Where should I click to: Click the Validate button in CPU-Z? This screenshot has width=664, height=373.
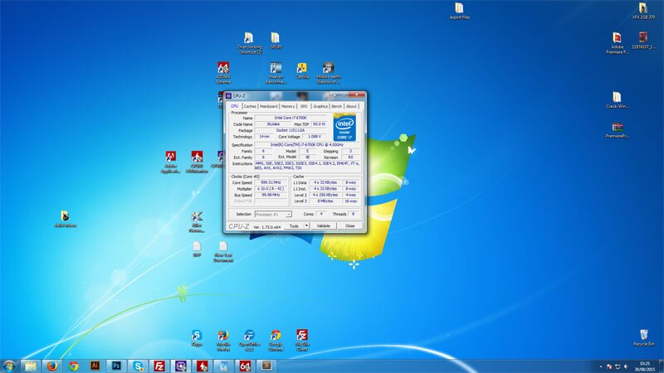(x=323, y=225)
